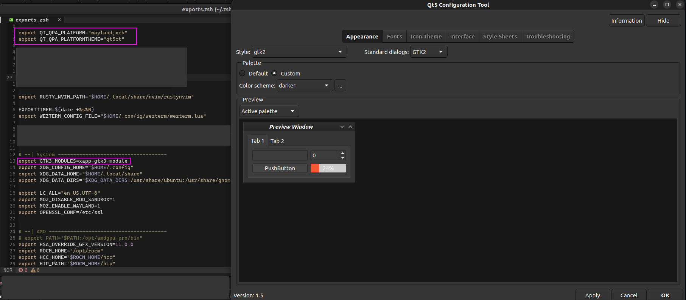The height and width of the screenshot is (300, 686).
Task: Click the Information button
Action: pyautogui.click(x=627, y=20)
